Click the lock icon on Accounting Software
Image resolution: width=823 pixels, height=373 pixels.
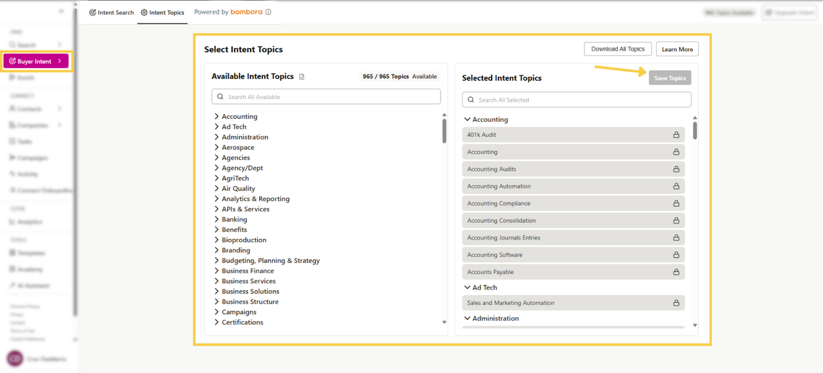click(x=676, y=255)
